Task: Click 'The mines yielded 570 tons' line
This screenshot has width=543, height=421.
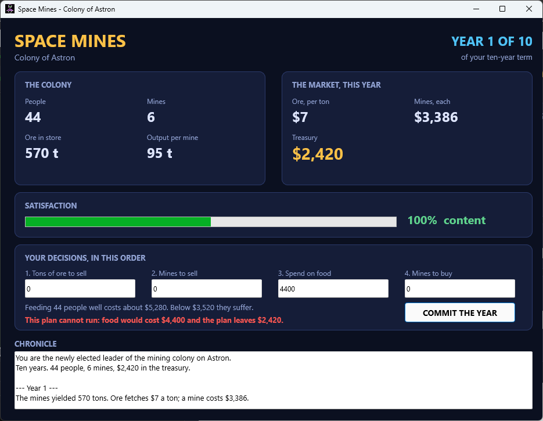Action: [x=132, y=398]
